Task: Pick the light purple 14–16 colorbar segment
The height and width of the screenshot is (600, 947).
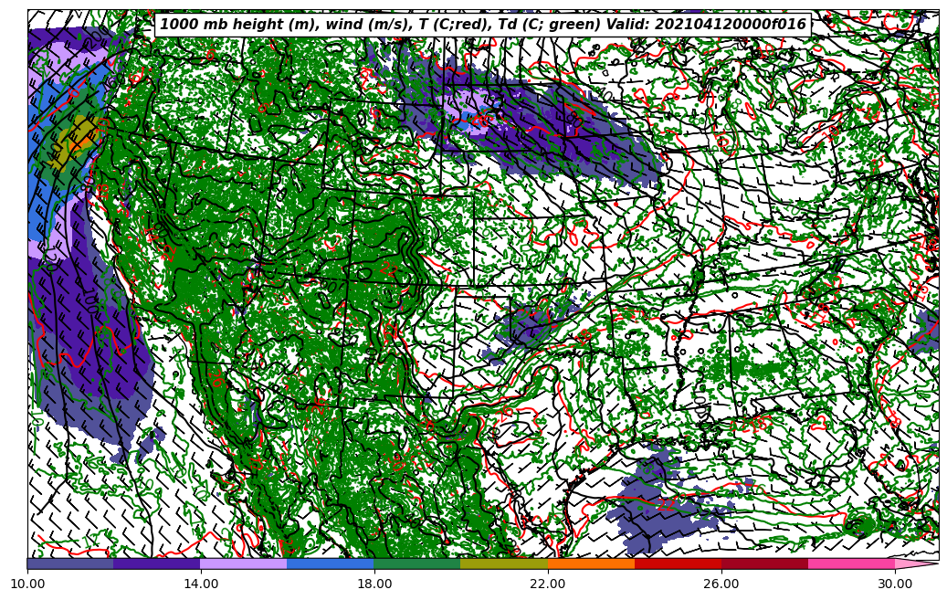Action: pyautogui.click(x=244, y=564)
